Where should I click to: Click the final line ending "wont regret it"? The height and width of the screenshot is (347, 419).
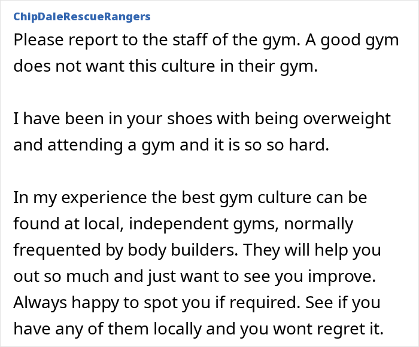click(x=198, y=328)
